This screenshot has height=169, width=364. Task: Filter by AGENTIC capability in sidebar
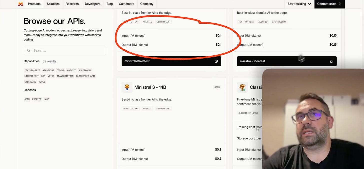71,70
